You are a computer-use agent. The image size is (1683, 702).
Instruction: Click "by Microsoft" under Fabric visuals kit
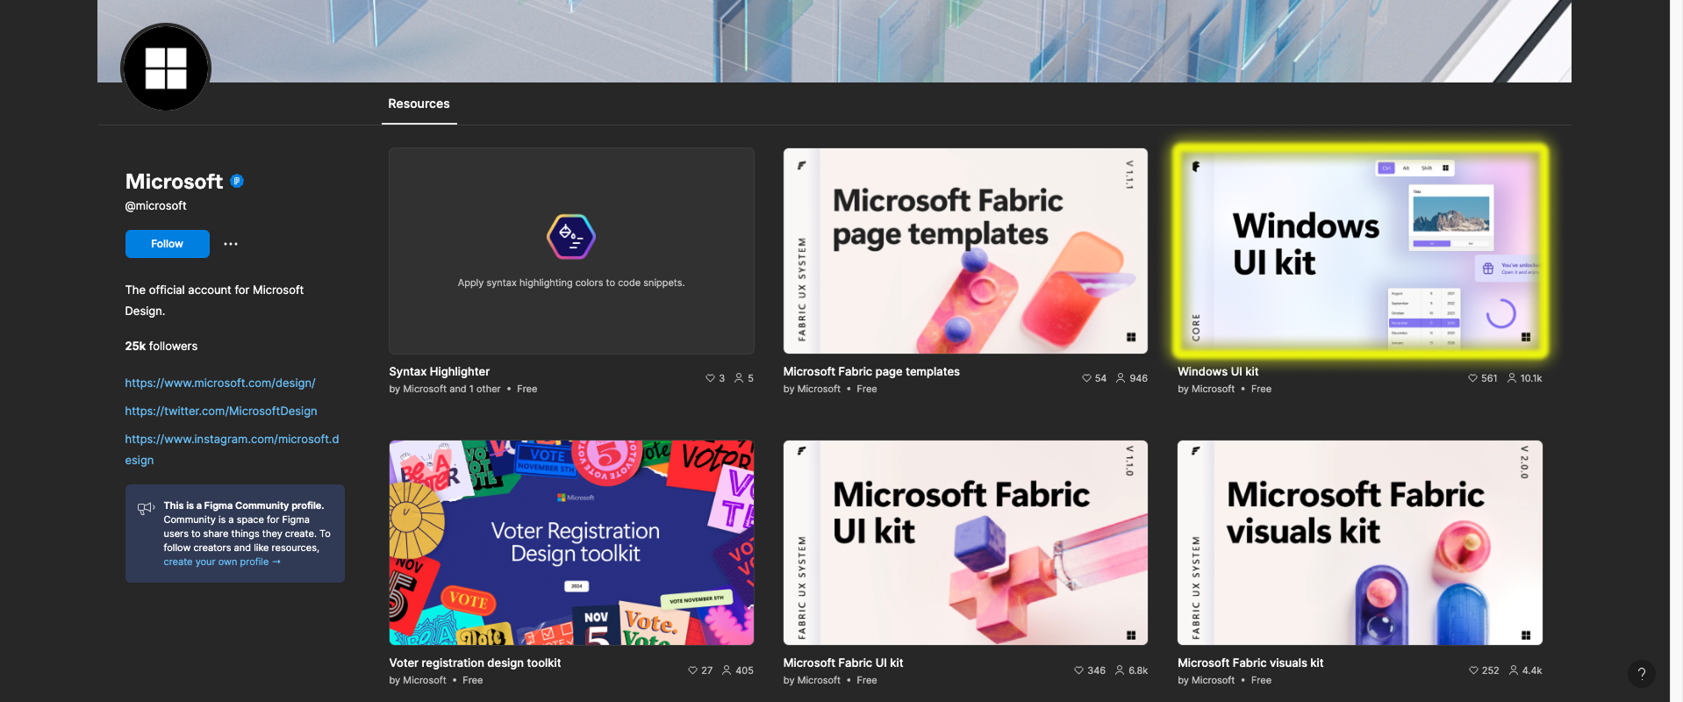pyautogui.click(x=1207, y=680)
